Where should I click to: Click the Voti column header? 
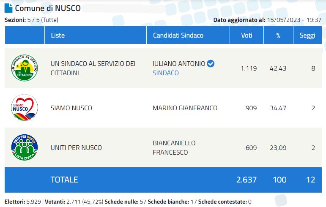click(247, 35)
